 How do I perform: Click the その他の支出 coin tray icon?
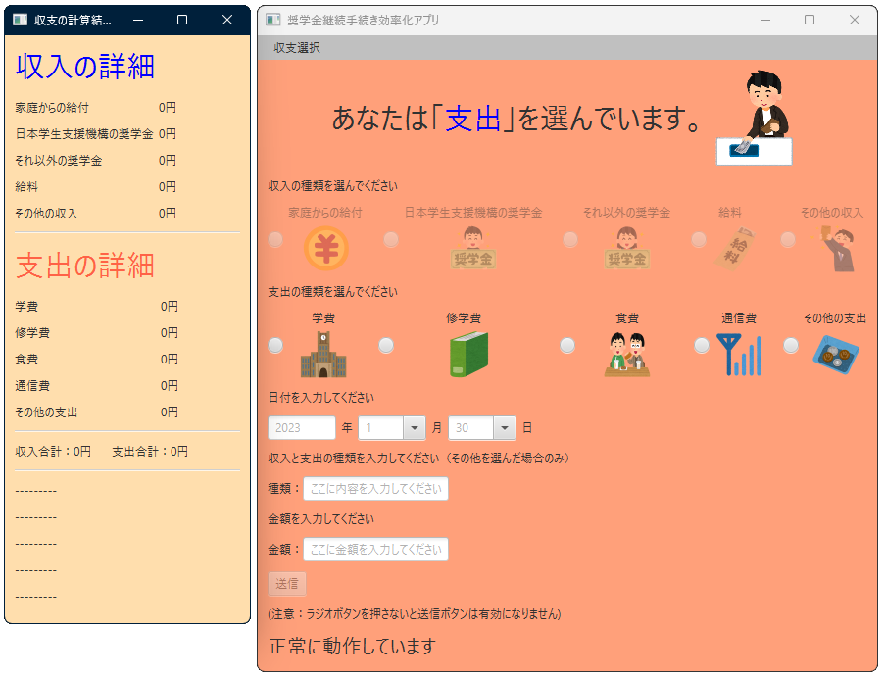coord(836,353)
